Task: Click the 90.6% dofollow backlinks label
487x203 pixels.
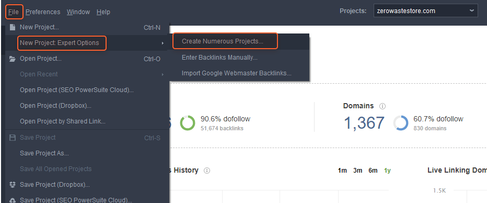Action: pos(226,119)
